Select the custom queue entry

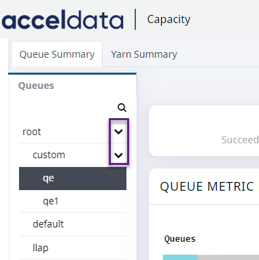73,155
